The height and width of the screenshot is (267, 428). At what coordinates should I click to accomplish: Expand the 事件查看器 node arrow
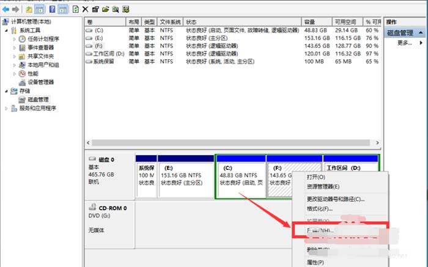click(15, 48)
